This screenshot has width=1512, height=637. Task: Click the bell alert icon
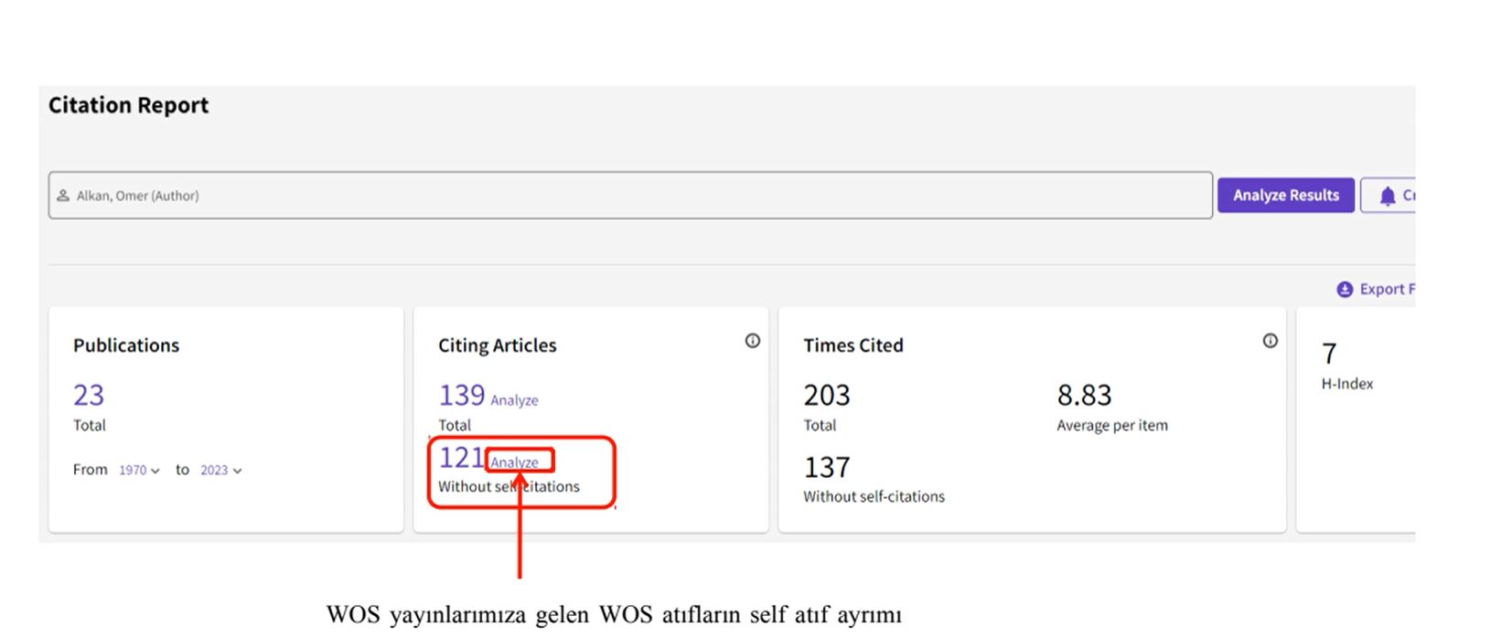(1387, 196)
